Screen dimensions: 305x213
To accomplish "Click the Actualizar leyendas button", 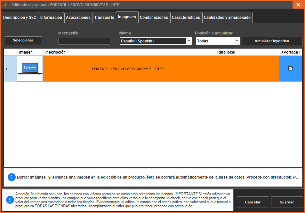I will (x=272, y=41).
